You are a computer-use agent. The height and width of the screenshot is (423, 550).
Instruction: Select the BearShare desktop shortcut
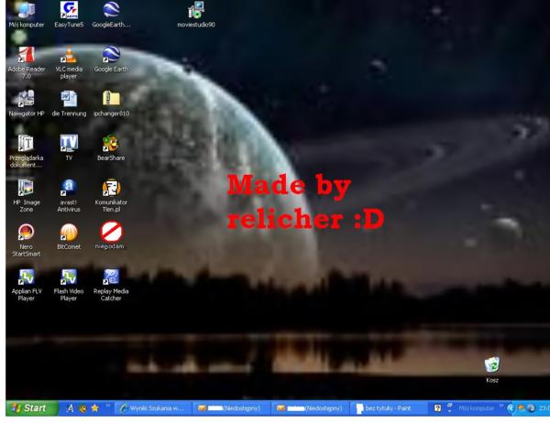111,148
